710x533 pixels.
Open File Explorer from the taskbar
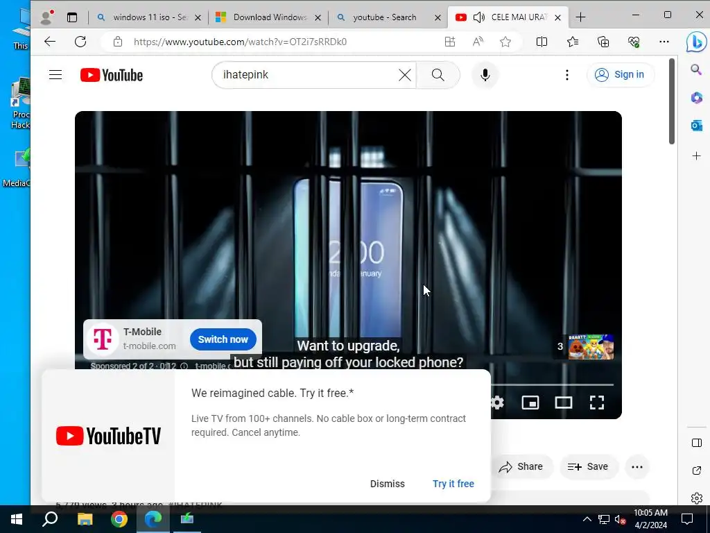coord(85,519)
